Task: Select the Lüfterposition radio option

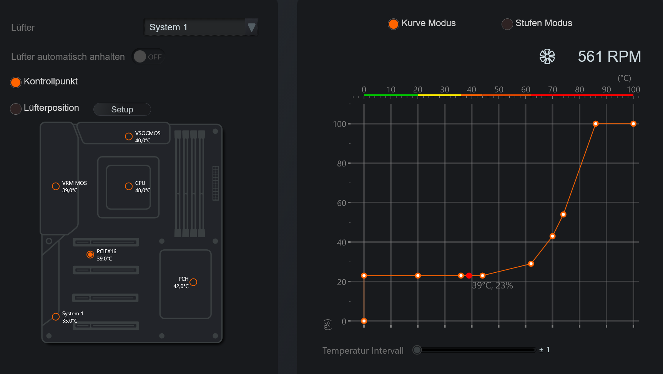Action: pyautogui.click(x=16, y=109)
